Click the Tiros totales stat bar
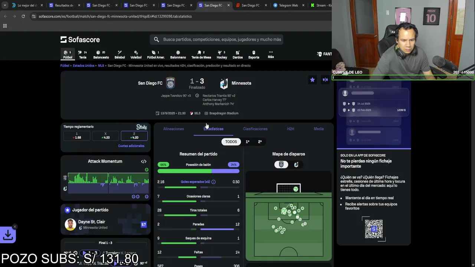This screenshot has width=475, height=267. (x=199, y=215)
